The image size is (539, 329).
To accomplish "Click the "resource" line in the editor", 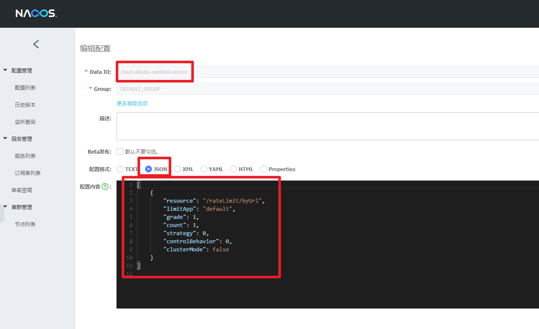I will click(x=214, y=201).
